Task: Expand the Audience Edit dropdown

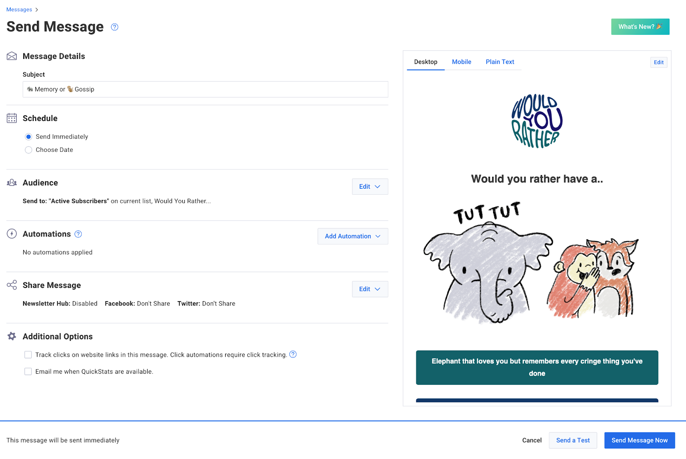Action: pos(370,187)
